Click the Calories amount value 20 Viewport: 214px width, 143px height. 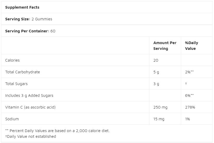(x=156, y=60)
